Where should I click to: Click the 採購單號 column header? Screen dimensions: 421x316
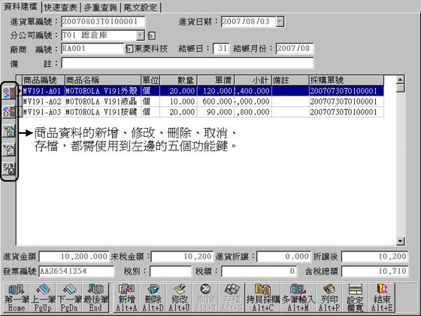(347, 80)
